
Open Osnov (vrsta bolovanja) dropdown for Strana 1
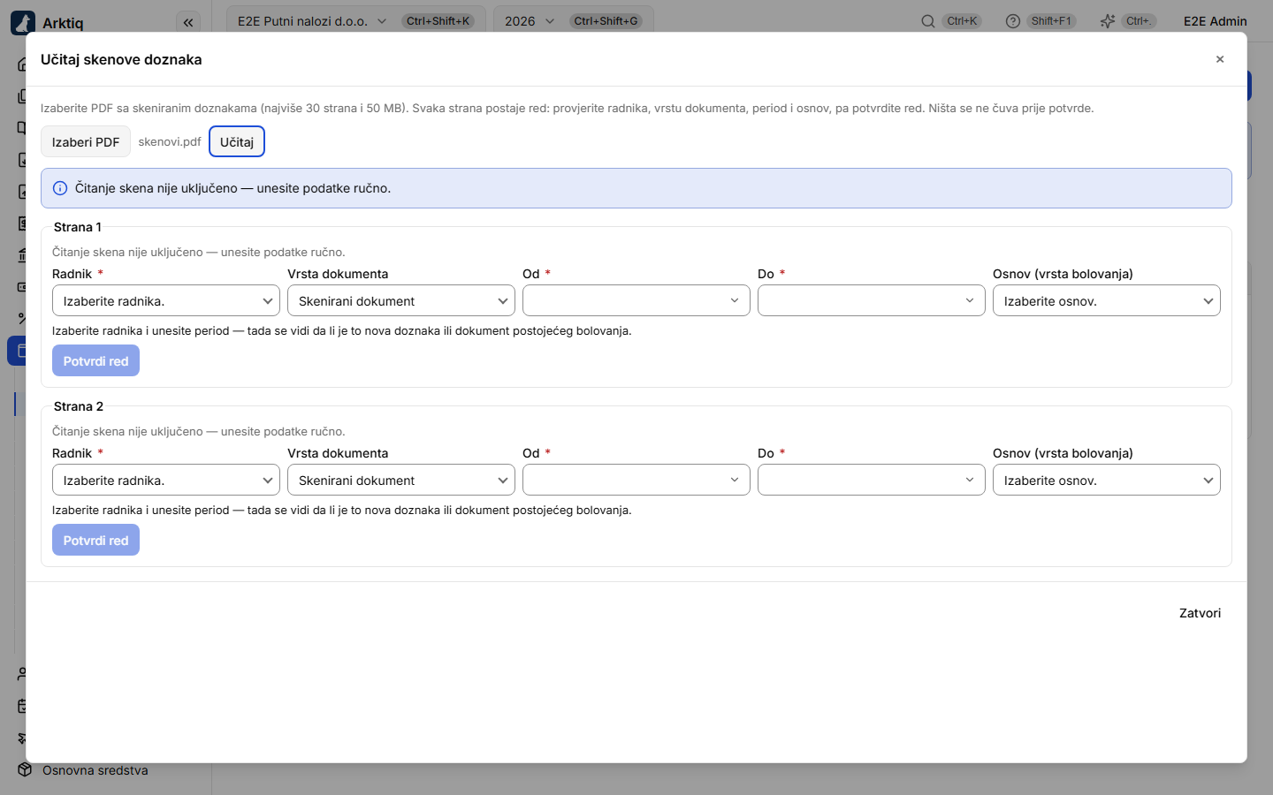click(x=1107, y=300)
